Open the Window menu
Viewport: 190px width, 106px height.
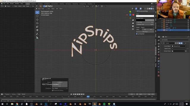tap(17, 4)
